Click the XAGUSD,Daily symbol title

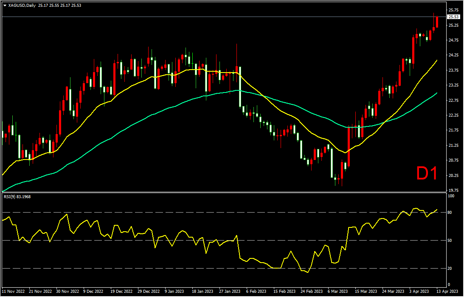22,6
